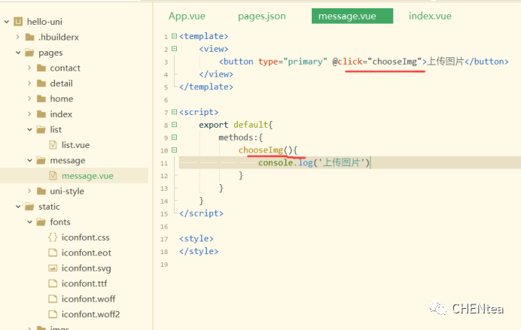Click the static folder icon

tap(30, 207)
